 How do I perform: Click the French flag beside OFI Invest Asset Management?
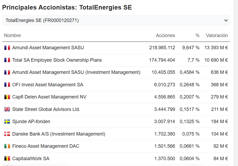[x=7, y=85]
